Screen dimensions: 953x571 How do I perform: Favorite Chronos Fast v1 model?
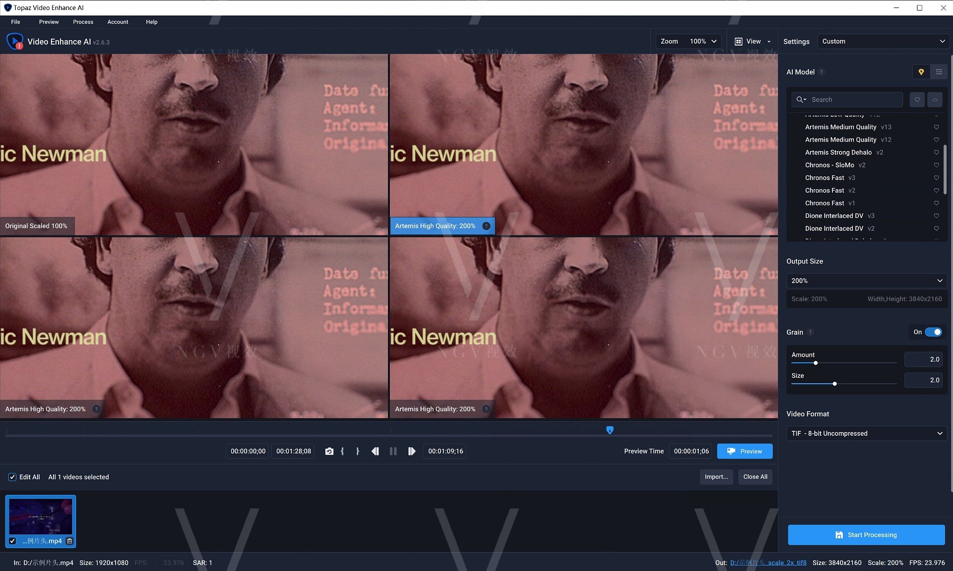[x=936, y=203]
